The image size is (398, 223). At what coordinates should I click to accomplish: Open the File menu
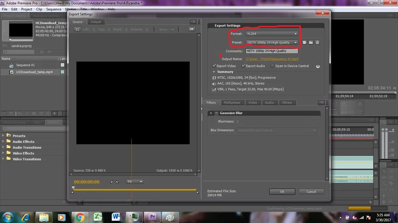coord(5,9)
